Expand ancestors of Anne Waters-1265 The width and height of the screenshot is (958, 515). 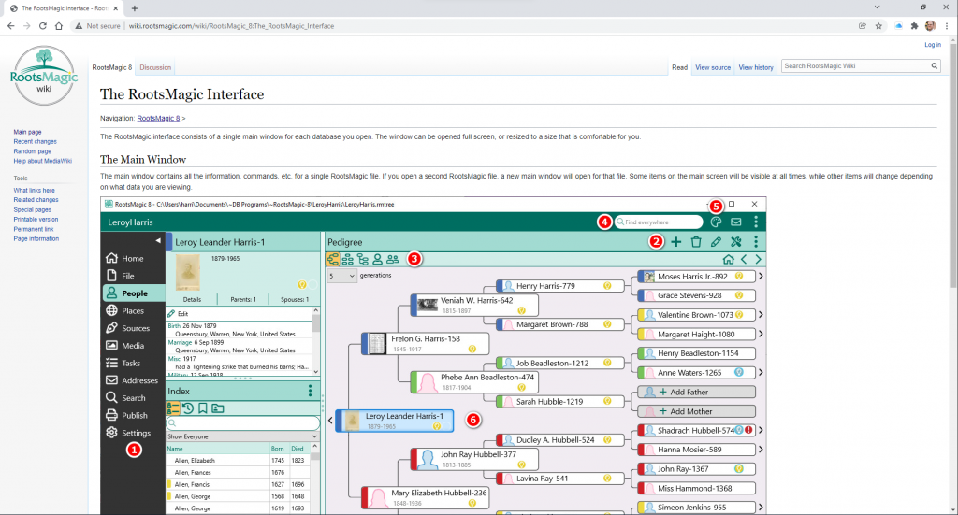click(x=761, y=373)
